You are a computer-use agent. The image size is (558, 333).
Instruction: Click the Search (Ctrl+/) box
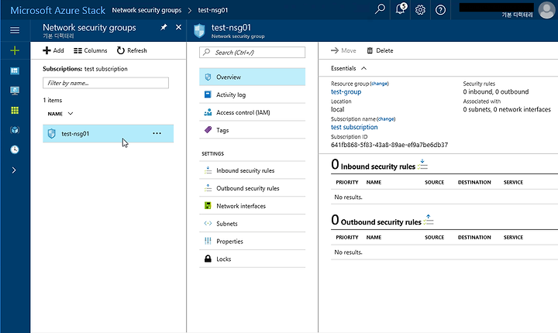[253, 53]
